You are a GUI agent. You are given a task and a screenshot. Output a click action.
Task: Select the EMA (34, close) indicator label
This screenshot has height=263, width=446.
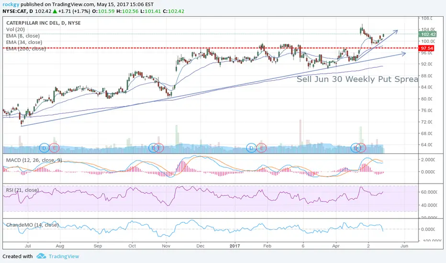tap(24, 42)
